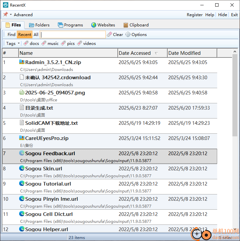240x241 pixels.
Task: Click the 目录生成.txt text file icon
Action: (x=22, y=107)
